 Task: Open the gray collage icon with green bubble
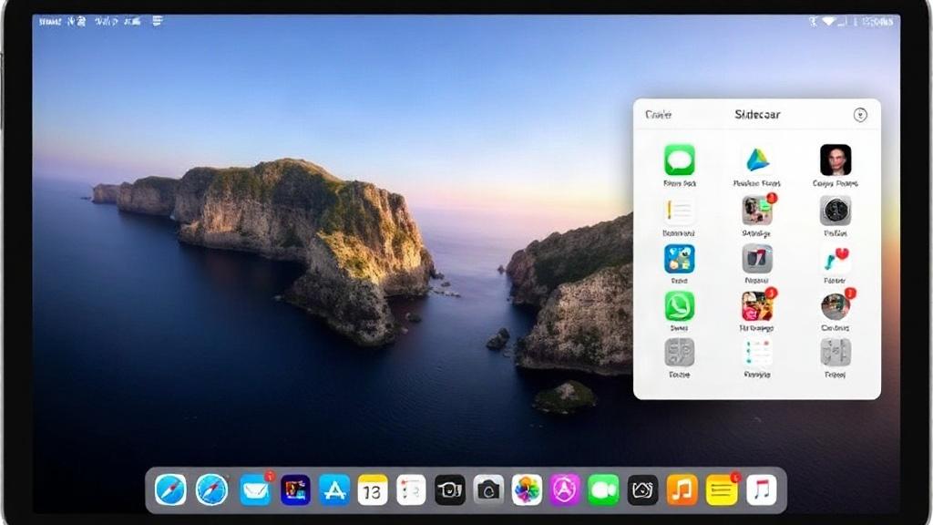point(757,211)
